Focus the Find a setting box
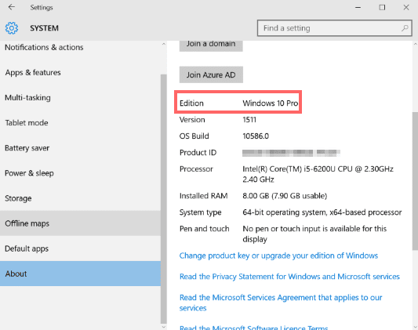418x330 pixels. (335, 28)
